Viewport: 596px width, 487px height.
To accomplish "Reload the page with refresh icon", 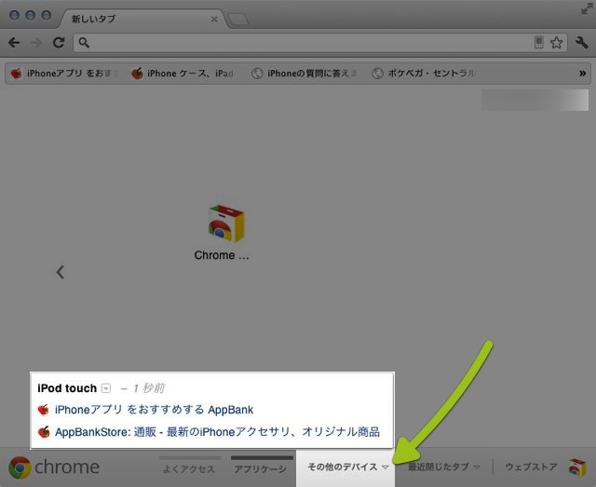I will 59,42.
